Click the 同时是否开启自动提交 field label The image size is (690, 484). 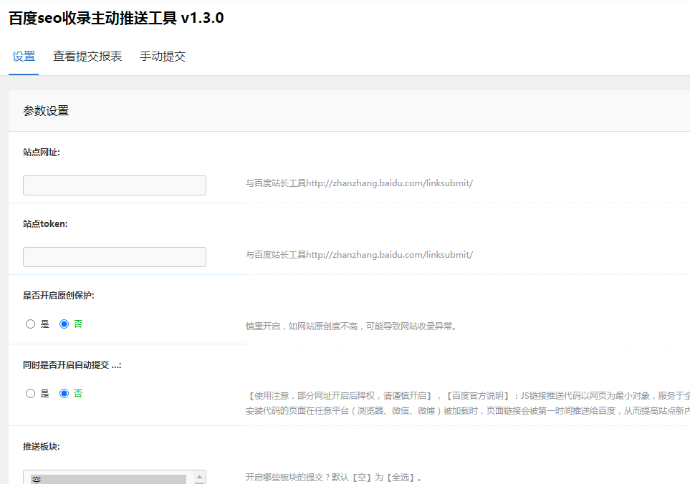pos(72,365)
